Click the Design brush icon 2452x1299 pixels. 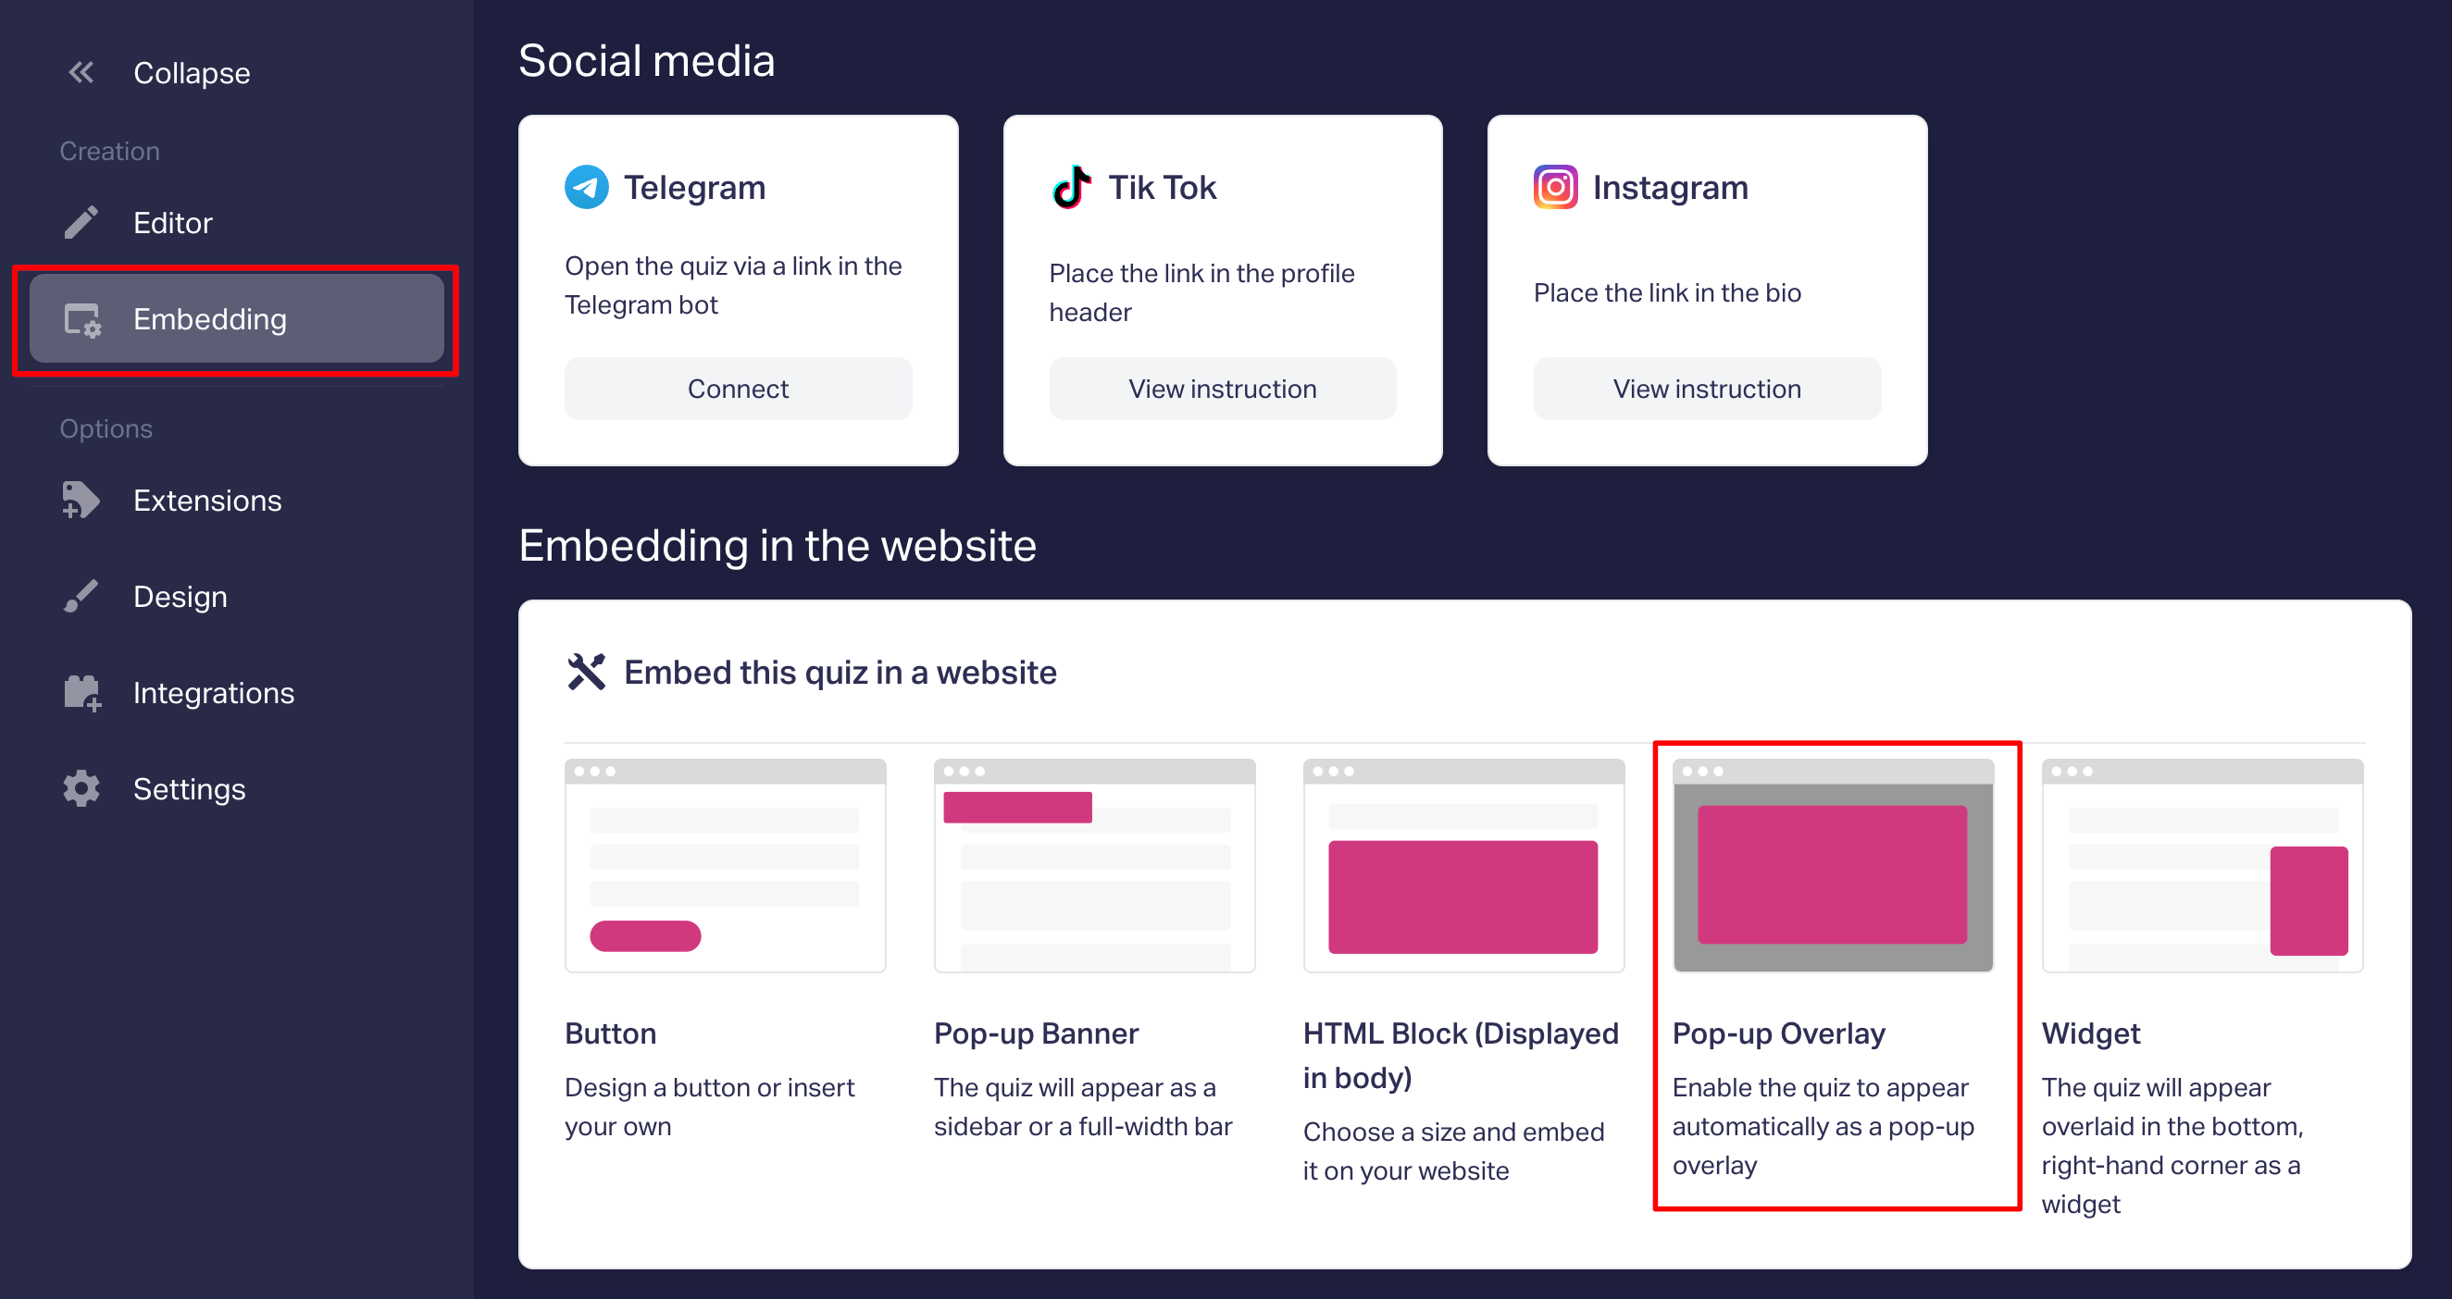click(81, 597)
